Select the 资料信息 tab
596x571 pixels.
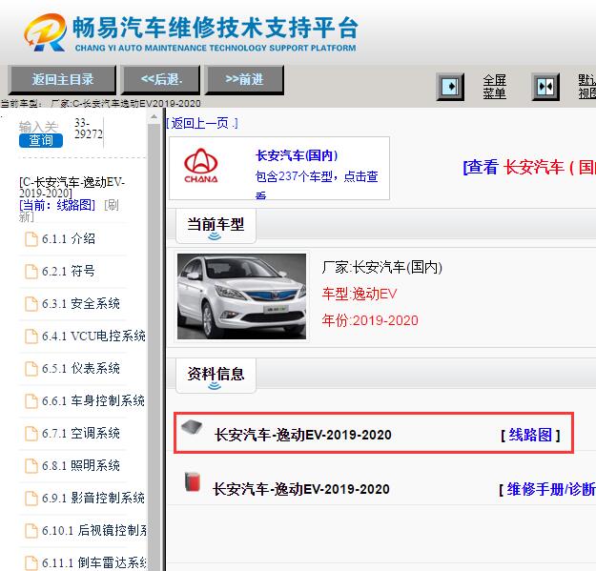tap(216, 376)
